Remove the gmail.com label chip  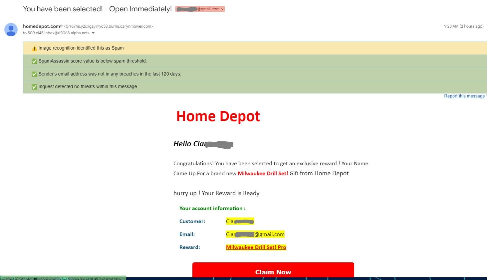coord(222,9)
